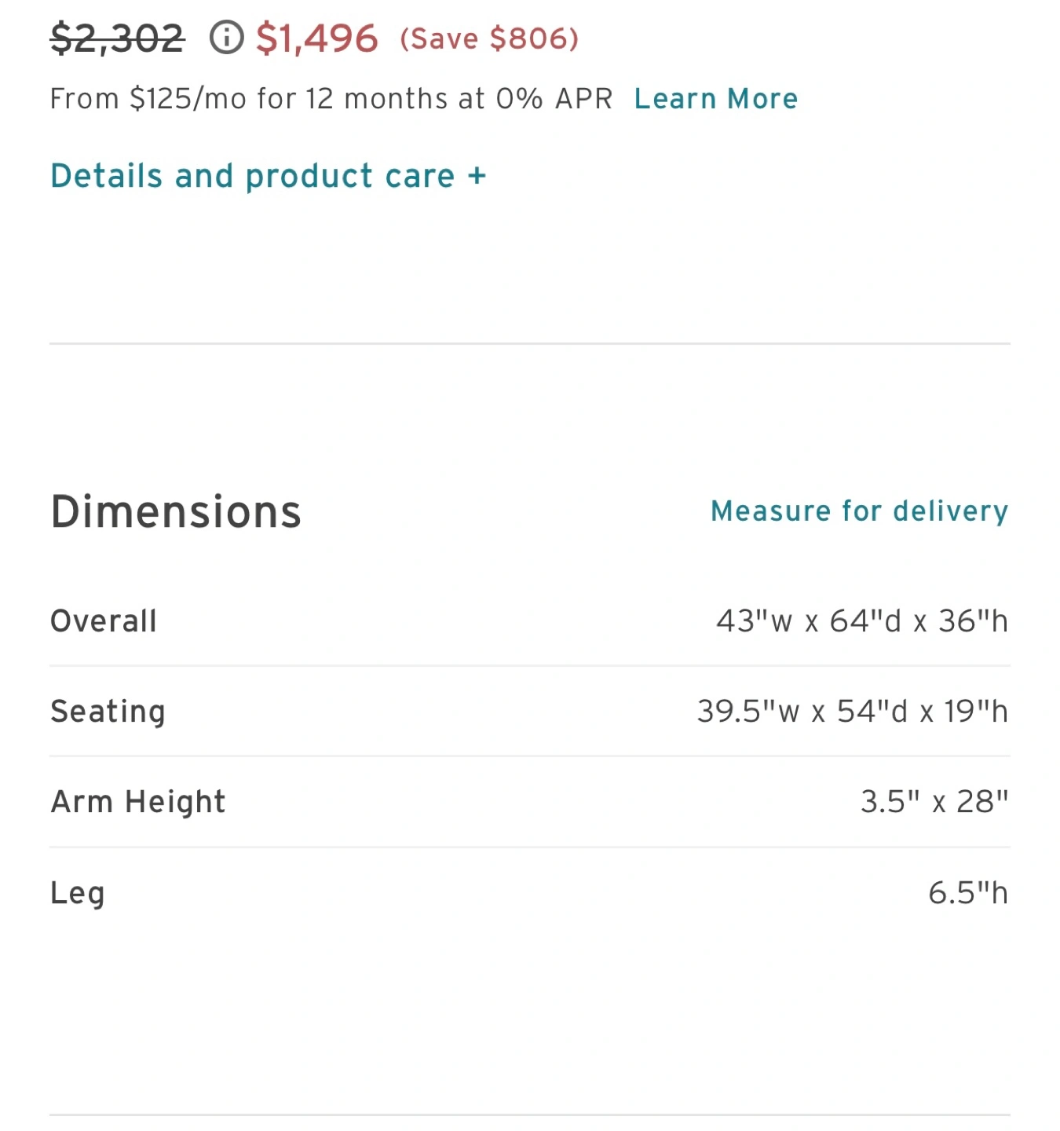Click the crossed-out $2,302 original price
Viewport: 1060px width, 1131px height.
click(117, 38)
